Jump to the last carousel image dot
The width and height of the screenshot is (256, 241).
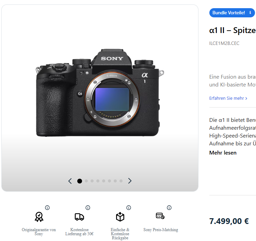tap(121, 181)
